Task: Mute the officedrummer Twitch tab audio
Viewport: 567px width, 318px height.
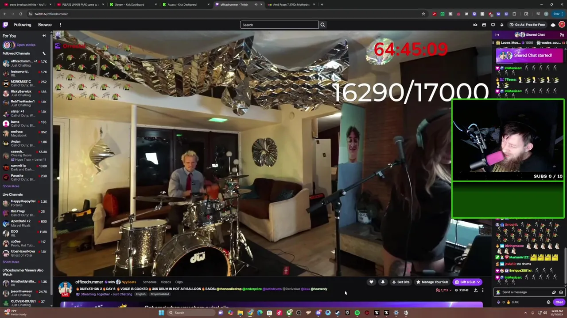Action: click(x=256, y=4)
